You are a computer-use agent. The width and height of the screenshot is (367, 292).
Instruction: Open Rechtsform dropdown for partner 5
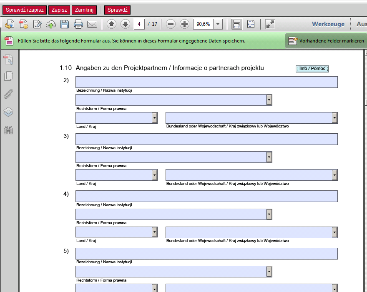[x=269, y=272]
